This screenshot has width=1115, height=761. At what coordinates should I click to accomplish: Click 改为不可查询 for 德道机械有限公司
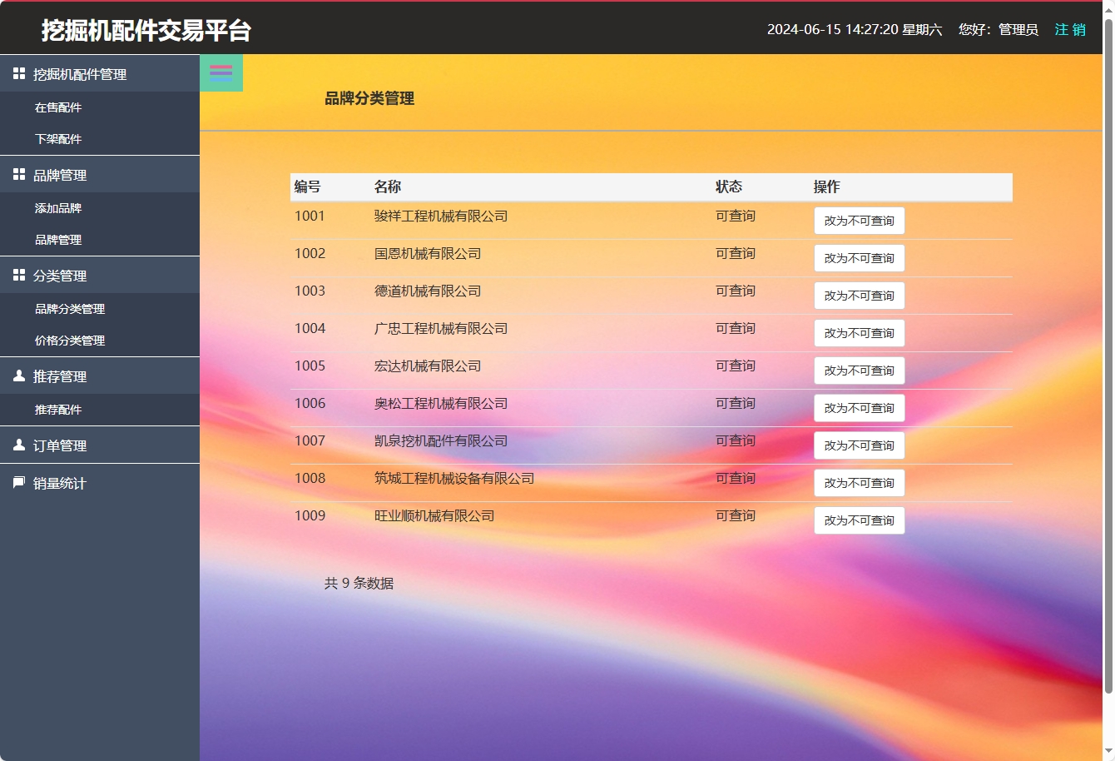pos(859,295)
